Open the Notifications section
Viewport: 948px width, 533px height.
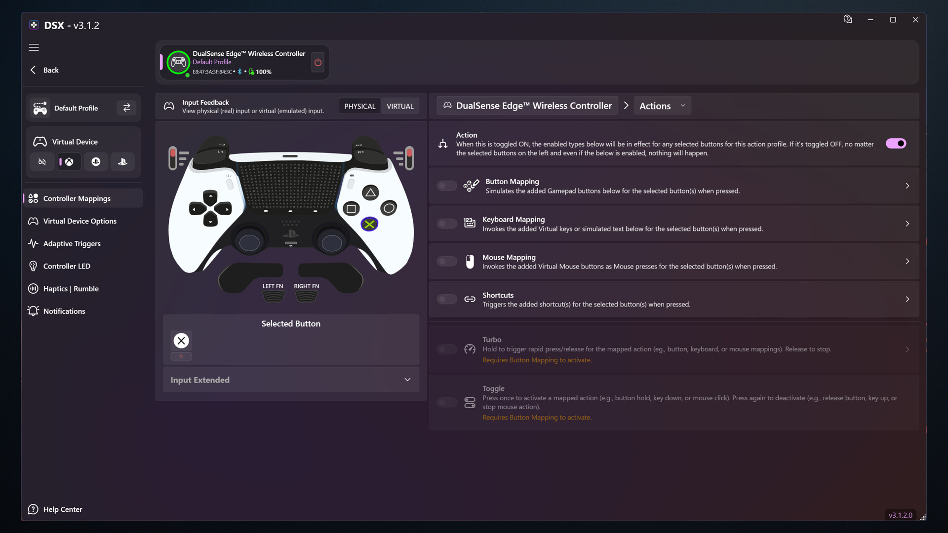(x=64, y=311)
